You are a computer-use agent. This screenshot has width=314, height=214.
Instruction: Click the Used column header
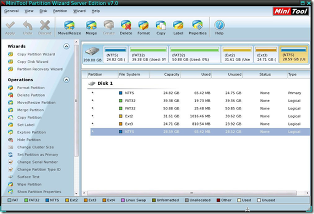point(196,74)
